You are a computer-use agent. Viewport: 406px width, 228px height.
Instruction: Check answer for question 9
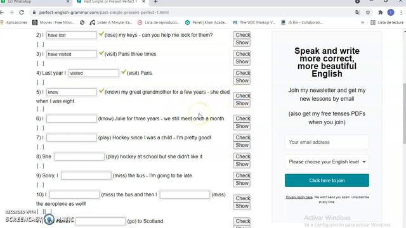click(x=242, y=175)
